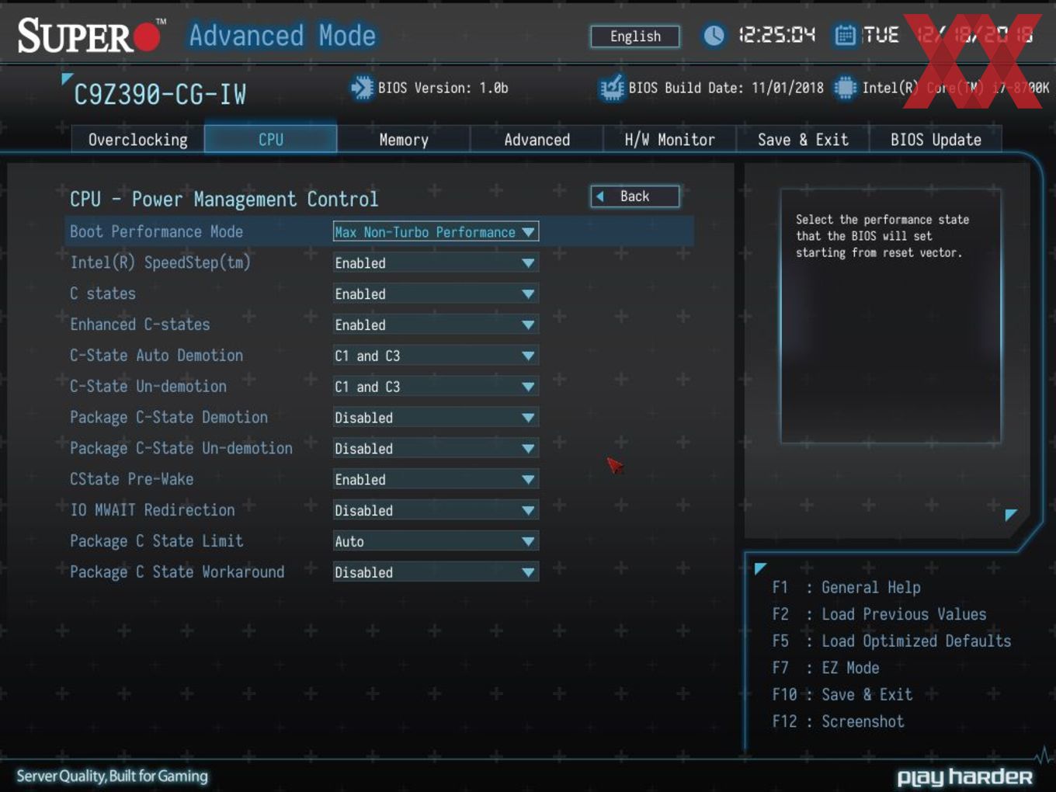Open Boot Performance Mode dropdown
1056x792 pixels.
436,232
